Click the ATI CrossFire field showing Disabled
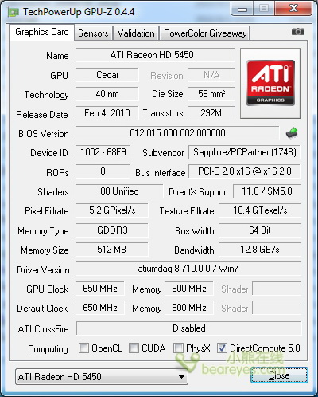 [x=189, y=328]
